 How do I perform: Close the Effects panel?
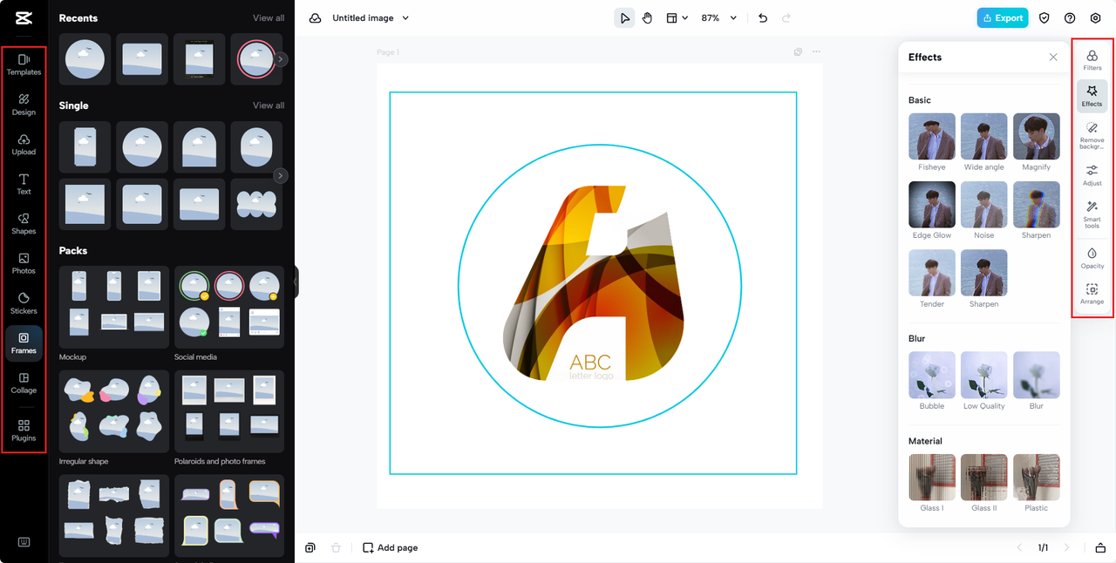tap(1053, 57)
